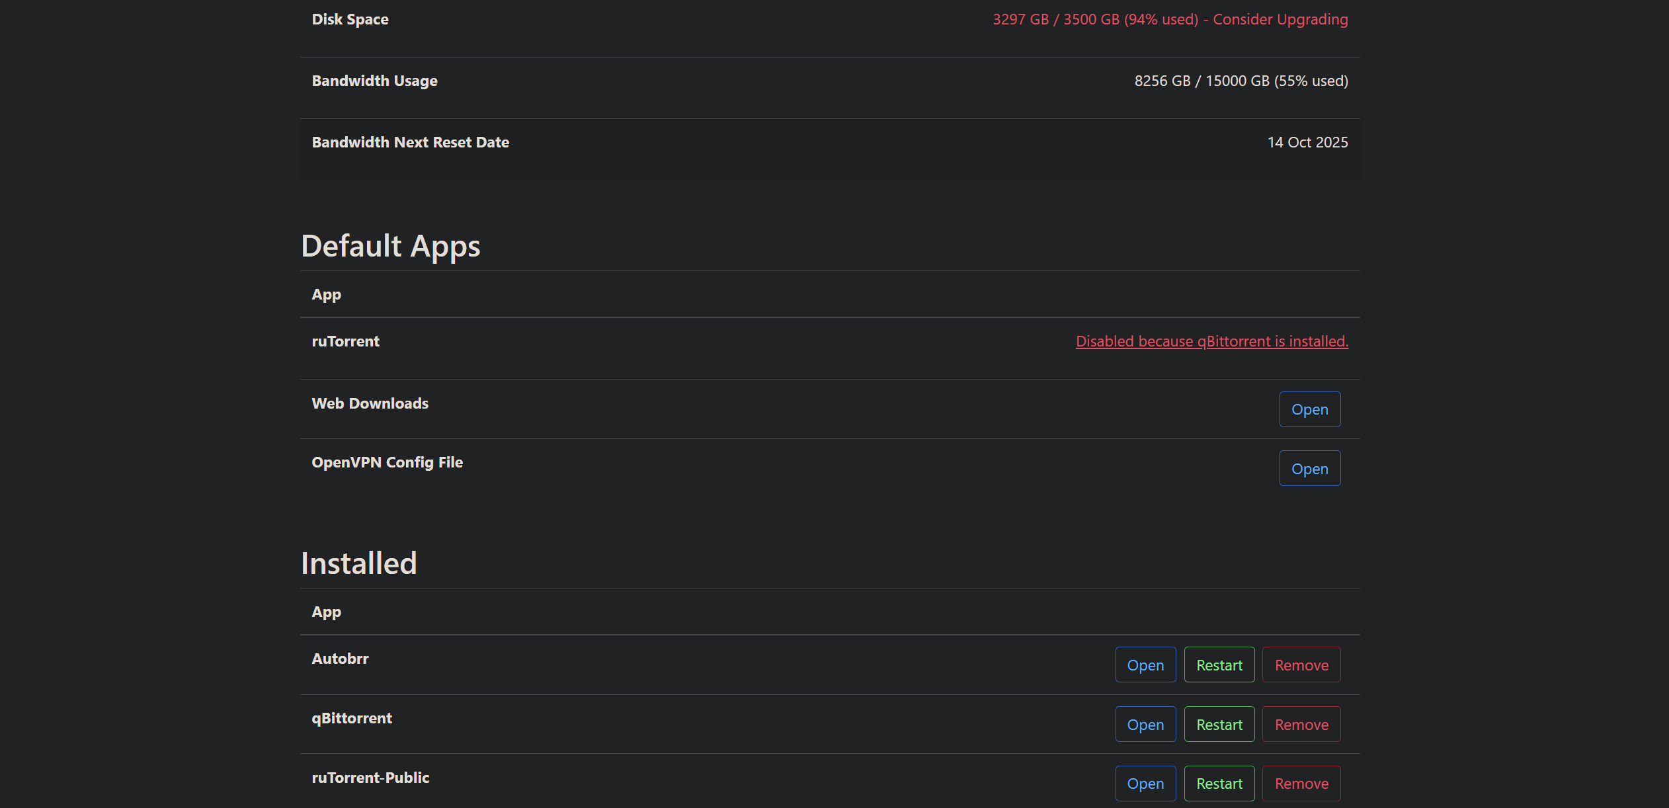The width and height of the screenshot is (1669, 808).
Task: Open qBittorrent
Action: (1145, 725)
